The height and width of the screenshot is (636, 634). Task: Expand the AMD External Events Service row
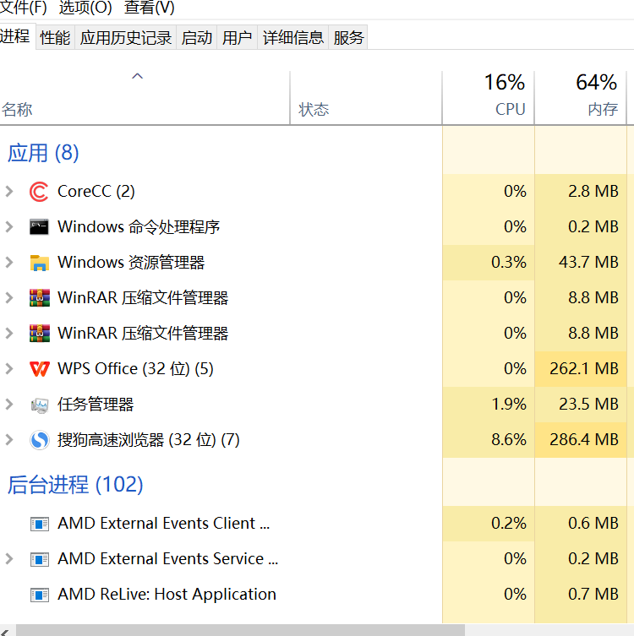[x=9, y=559]
